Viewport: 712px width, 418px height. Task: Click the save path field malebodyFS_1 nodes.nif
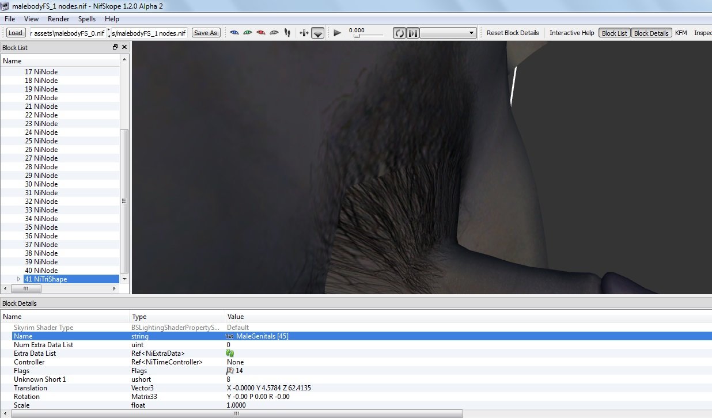(x=149, y=33)
